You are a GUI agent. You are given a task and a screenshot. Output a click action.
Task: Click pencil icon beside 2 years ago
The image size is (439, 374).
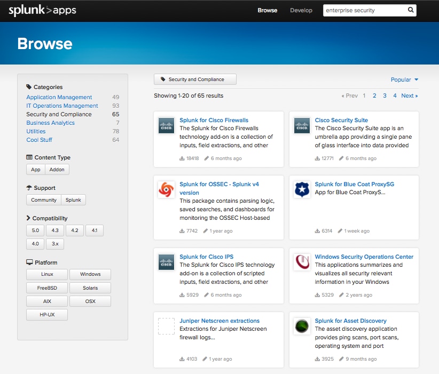tap(341, 295)
